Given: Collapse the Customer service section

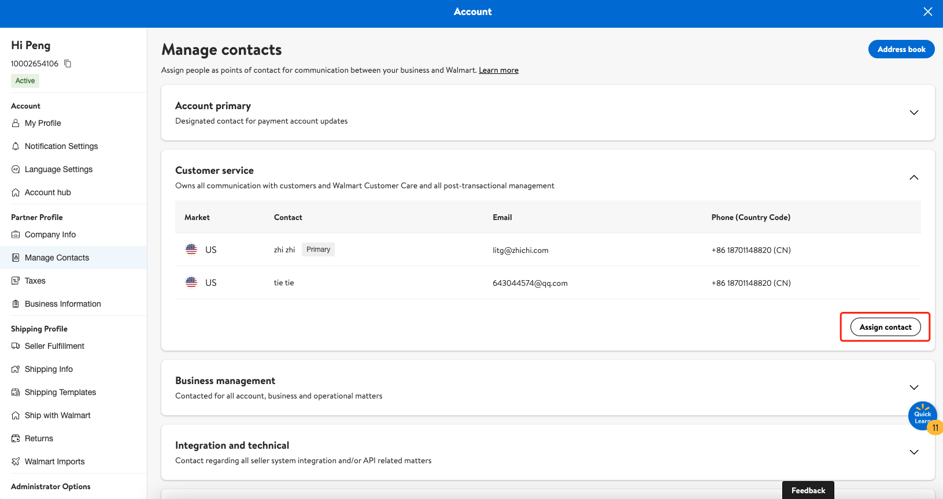Looking at the screenshot, I should pyautogui.click(x=914, y=177).
